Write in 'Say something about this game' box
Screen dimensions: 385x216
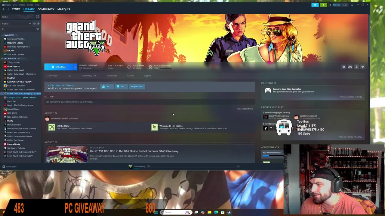pyautogui.click(x=149, y=102)
